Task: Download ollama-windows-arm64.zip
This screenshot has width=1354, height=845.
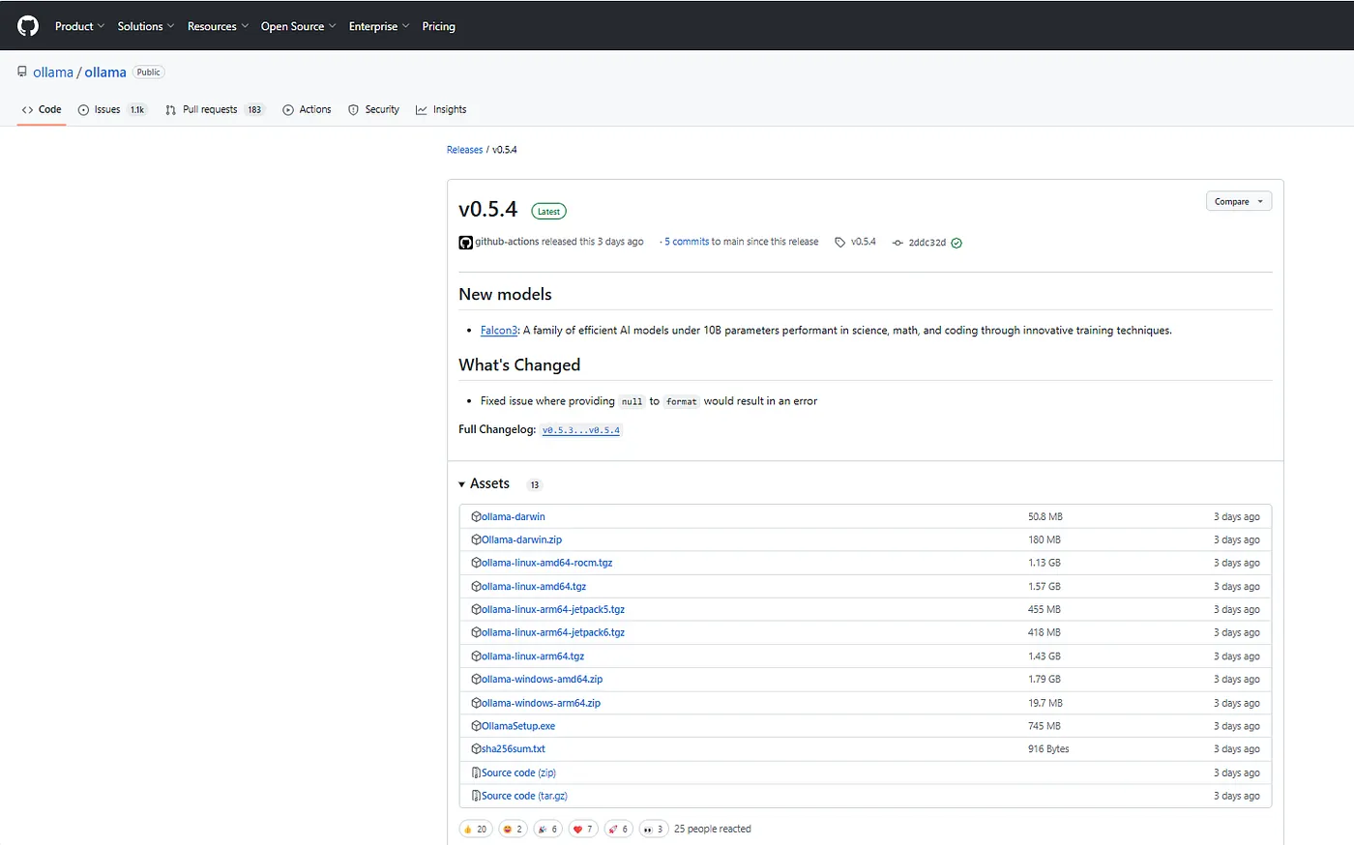Action: (541, 703)
